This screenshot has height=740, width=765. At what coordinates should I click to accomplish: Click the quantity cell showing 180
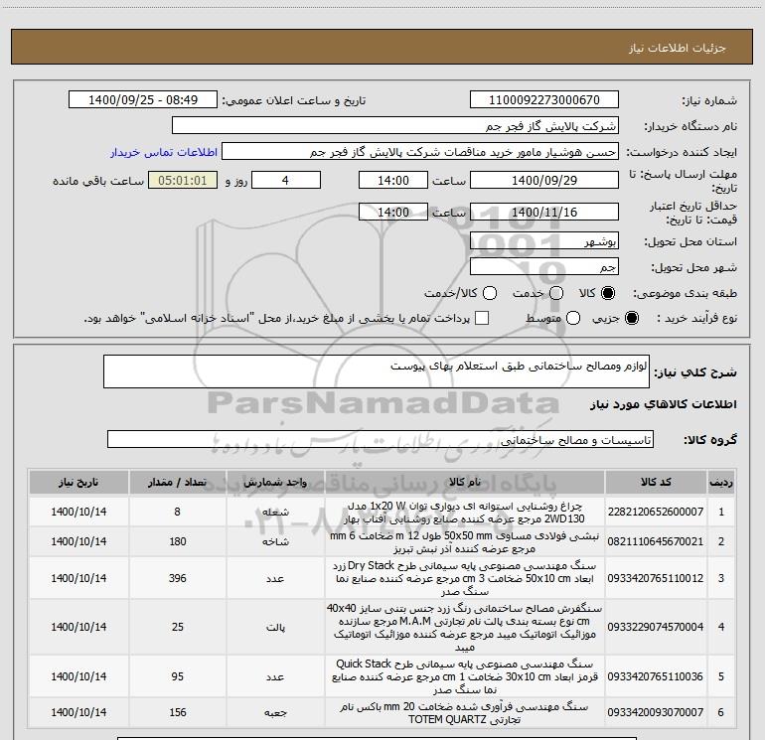coord(177,541)
